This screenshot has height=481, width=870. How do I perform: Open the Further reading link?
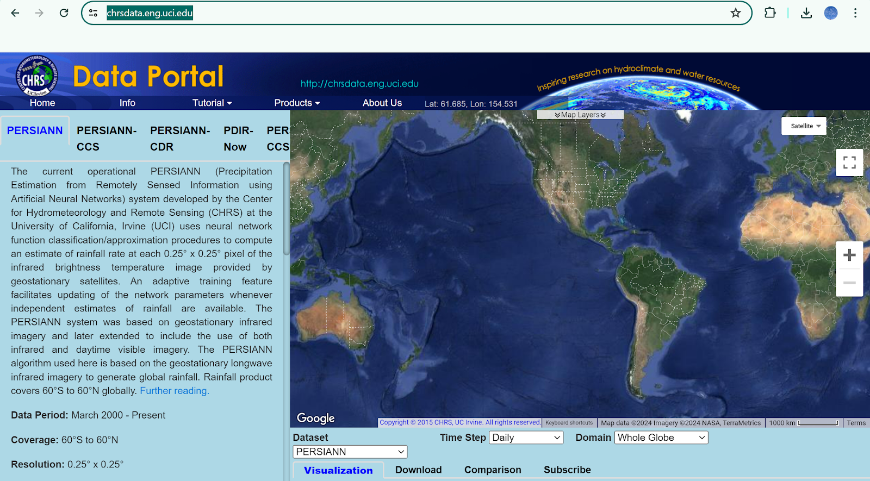pyautogui.click(x=175, y=391)
